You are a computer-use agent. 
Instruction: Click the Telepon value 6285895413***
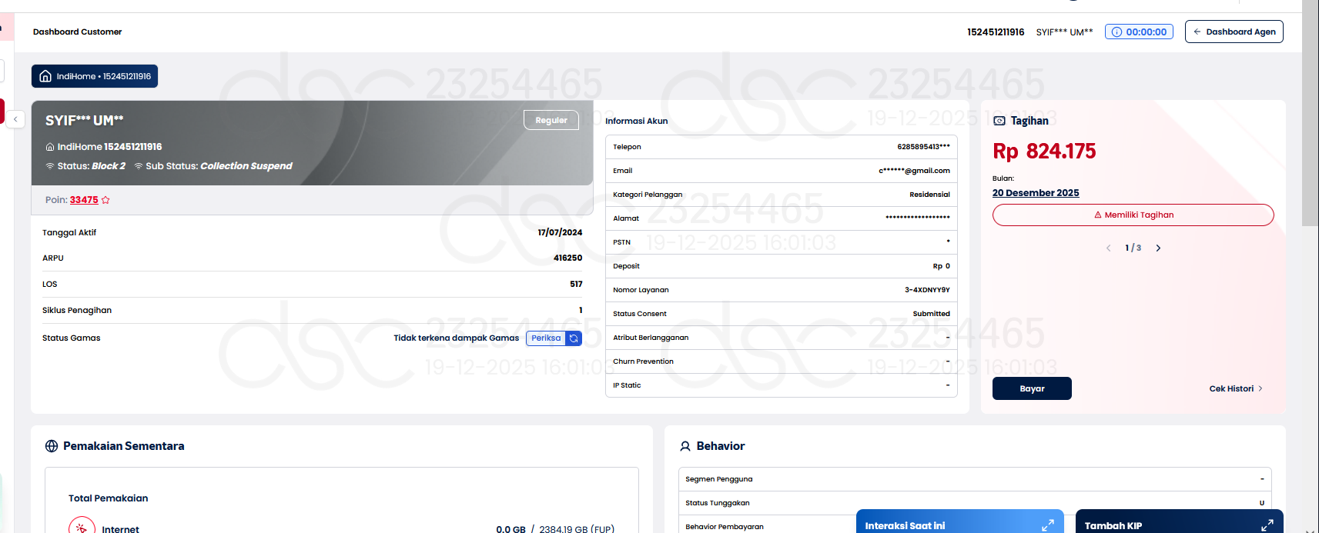click(923, 147)
